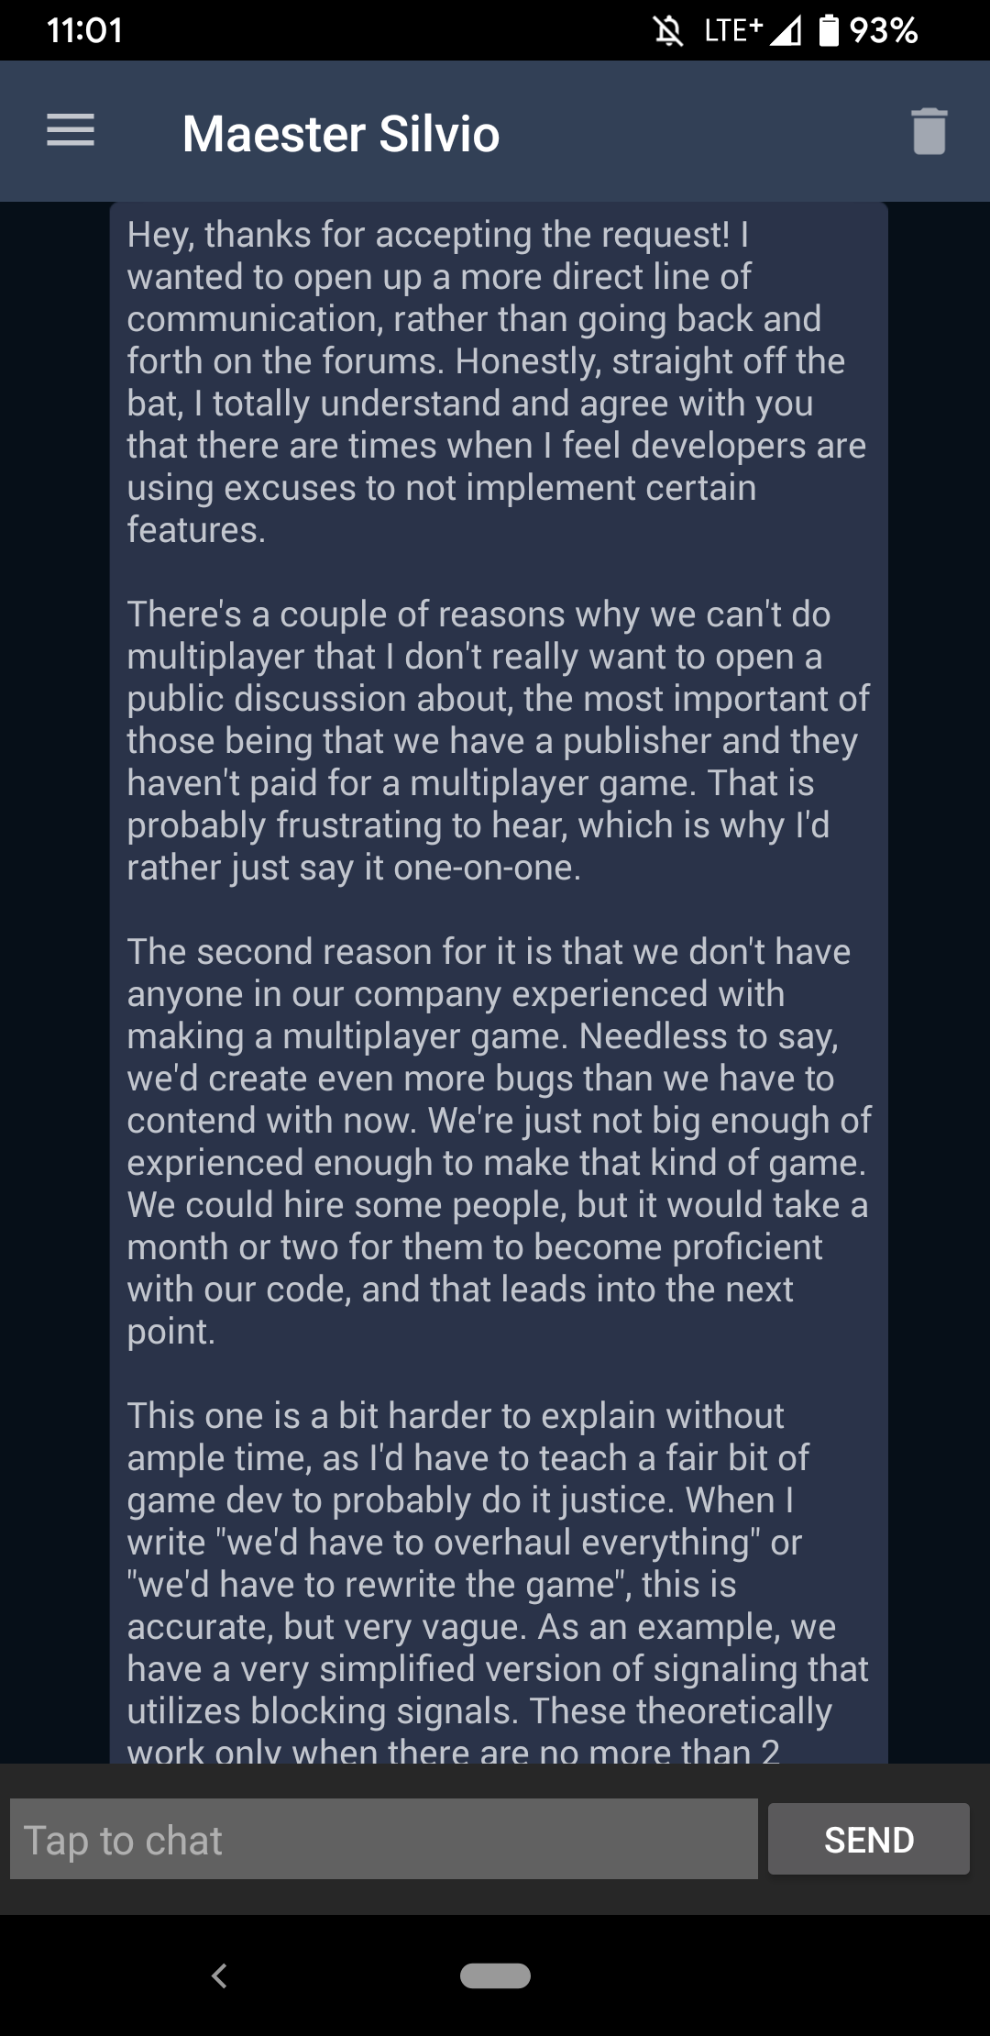Screen dimensions: 990x2036
Task: Tap the trash icon to delete chat
Action: pyautogui.click(x=929, y=131)
